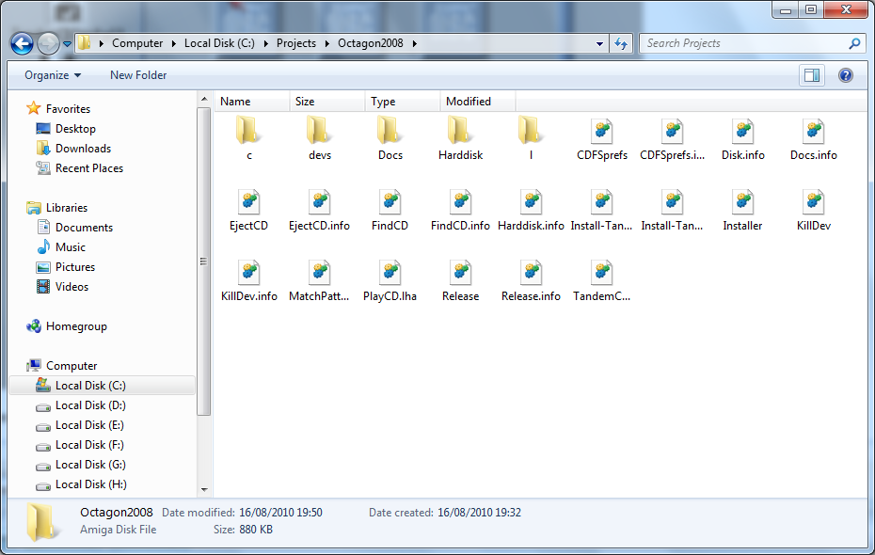Click Projects in the address breadcrumb
875x555 pixels.
coord(296,43)
